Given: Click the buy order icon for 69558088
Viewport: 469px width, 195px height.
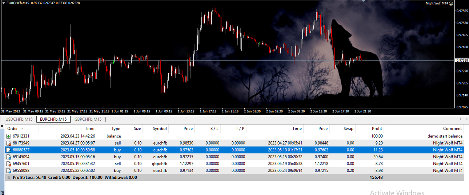Looking at the screenshot, I should (9, 171).
